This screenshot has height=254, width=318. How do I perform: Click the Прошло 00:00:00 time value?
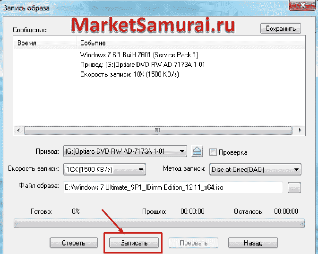[192, 211]
